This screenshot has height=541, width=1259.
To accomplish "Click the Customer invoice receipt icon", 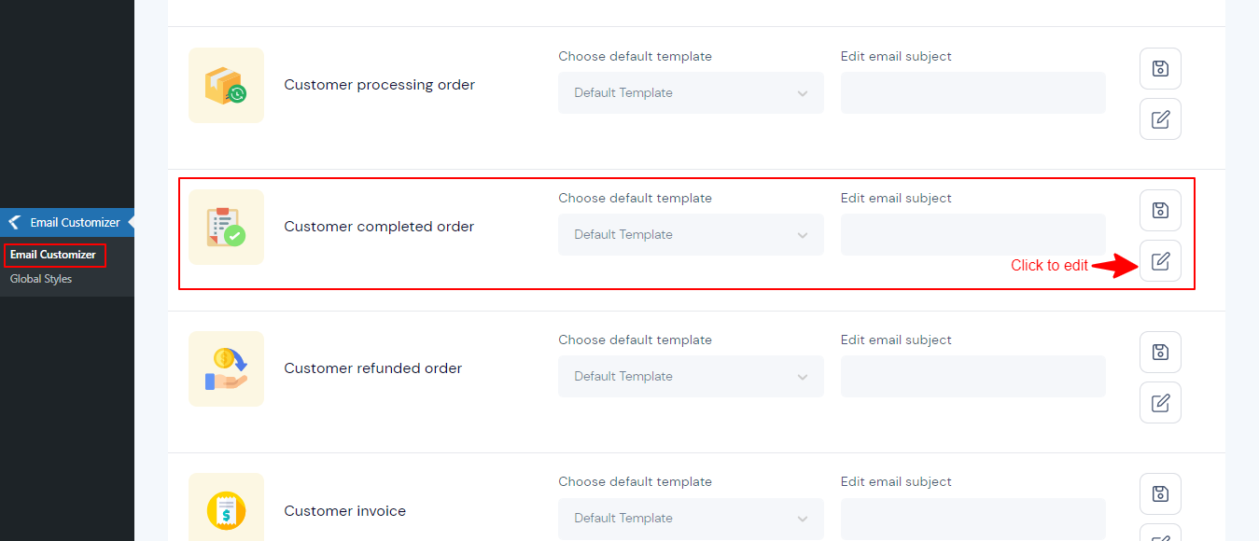I will click(226, 506).
